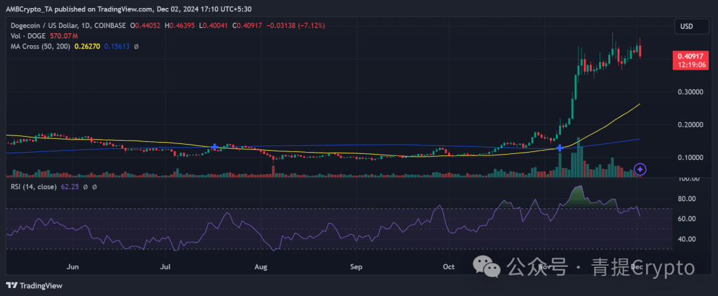718x296 pixels.
Task: Click the 40.00 RSI axis label
Action: click(x=686, y=239)
